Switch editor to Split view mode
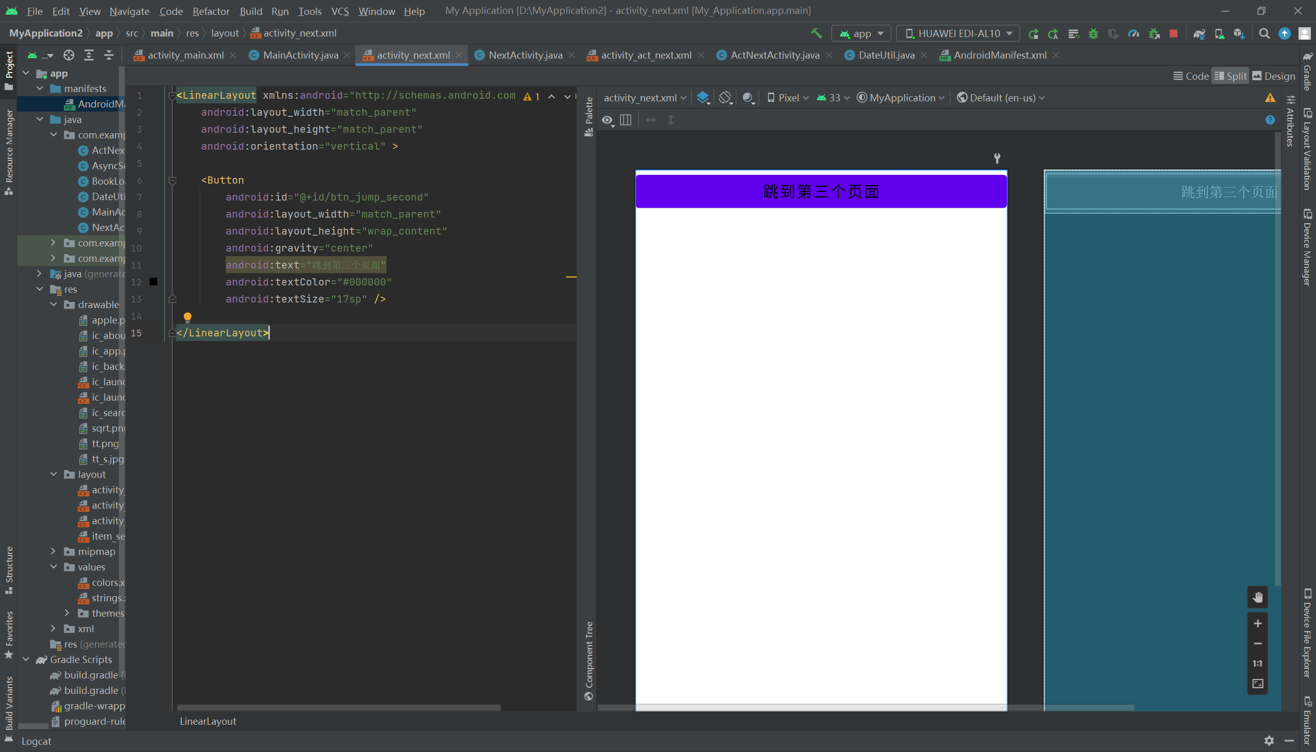This screenshot has height=752, width=1316. pyautogui.click(x=1230, y=76)
